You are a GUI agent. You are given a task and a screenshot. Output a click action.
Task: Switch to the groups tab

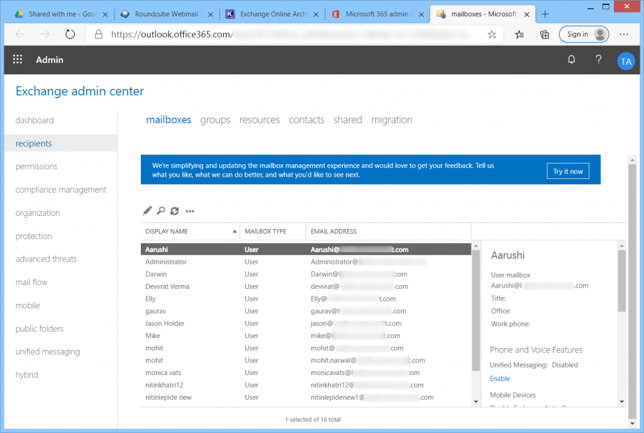tap(215, 119)
